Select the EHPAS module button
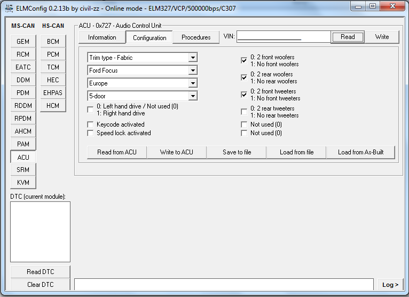This screenshot has width=409, height=297. 53,93
